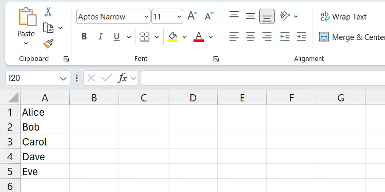
Task: Select row 3 header
Action: (10, 141)
